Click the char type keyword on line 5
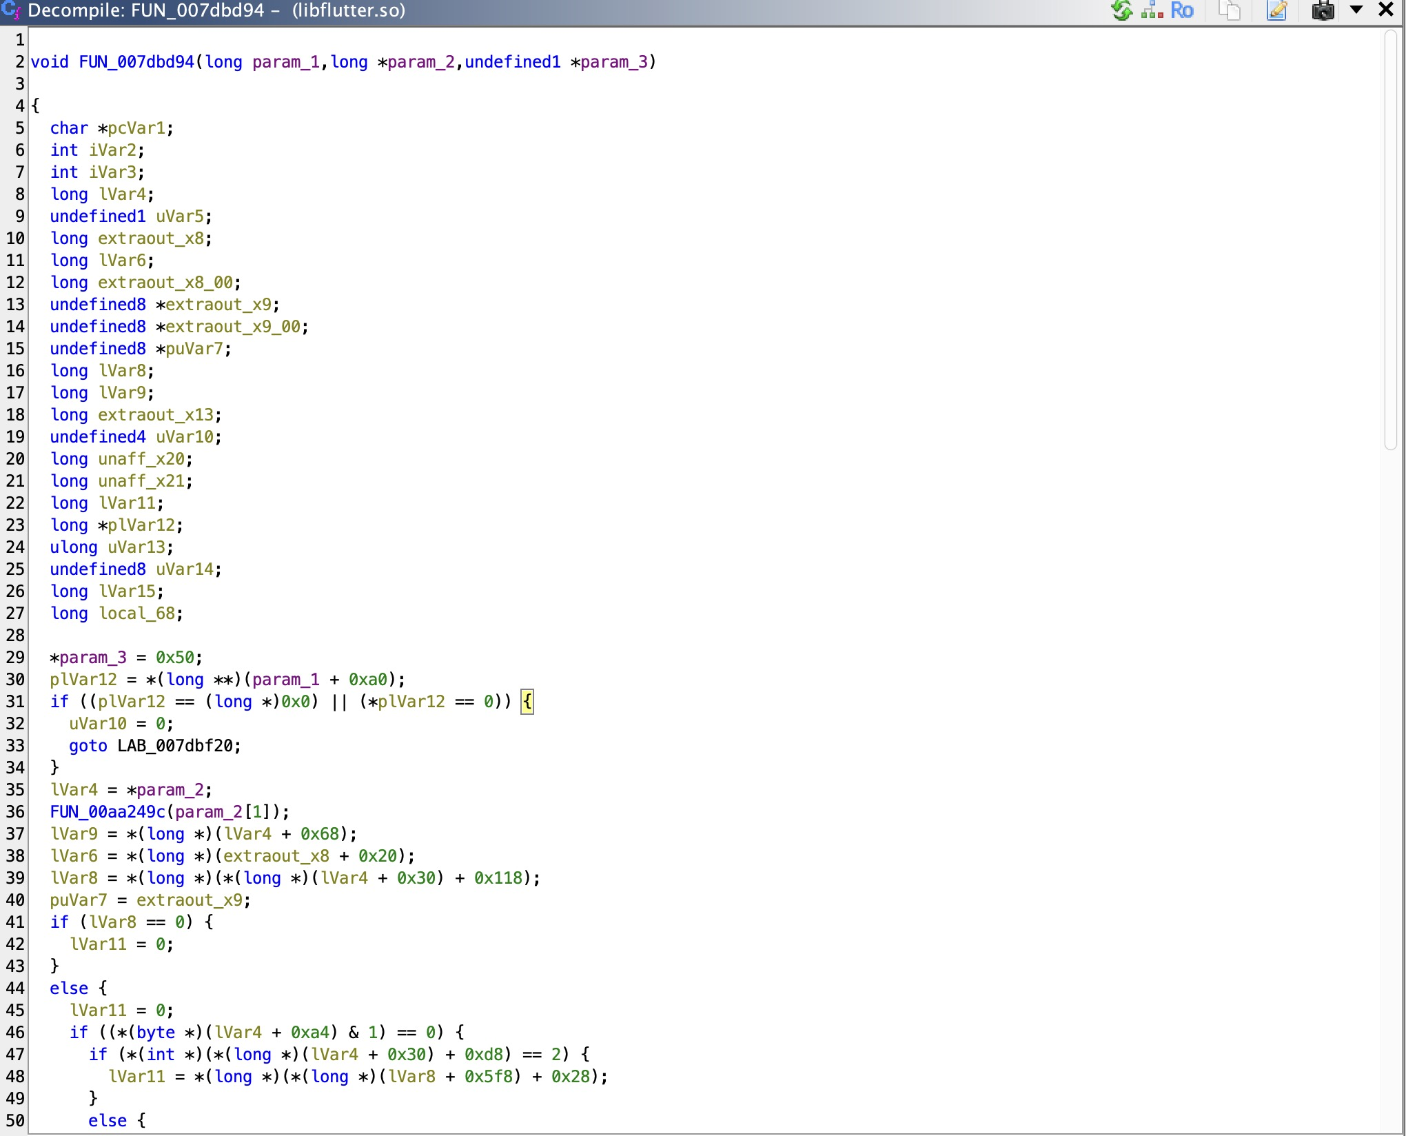 (69, 128)
